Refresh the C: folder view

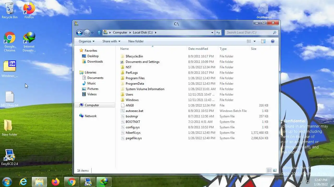point(218,32)
